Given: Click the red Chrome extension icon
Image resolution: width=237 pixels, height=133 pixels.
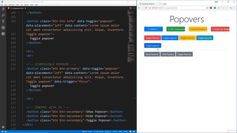Looking at the screenshot, I should [211, 8].
